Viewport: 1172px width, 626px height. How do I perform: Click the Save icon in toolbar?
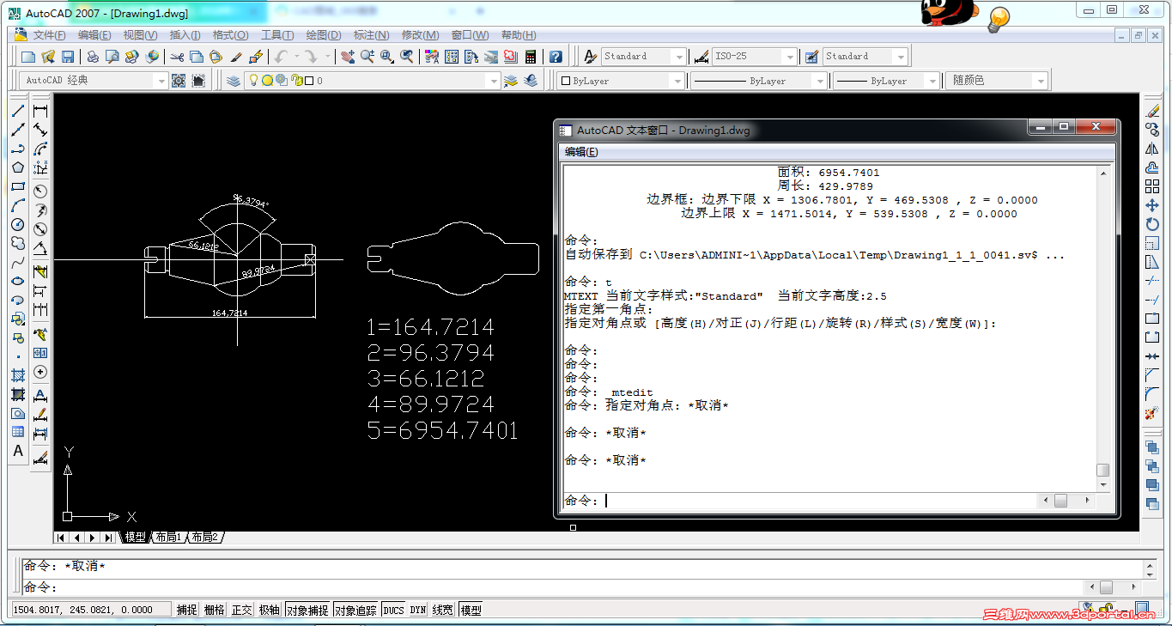coord(67,57)
